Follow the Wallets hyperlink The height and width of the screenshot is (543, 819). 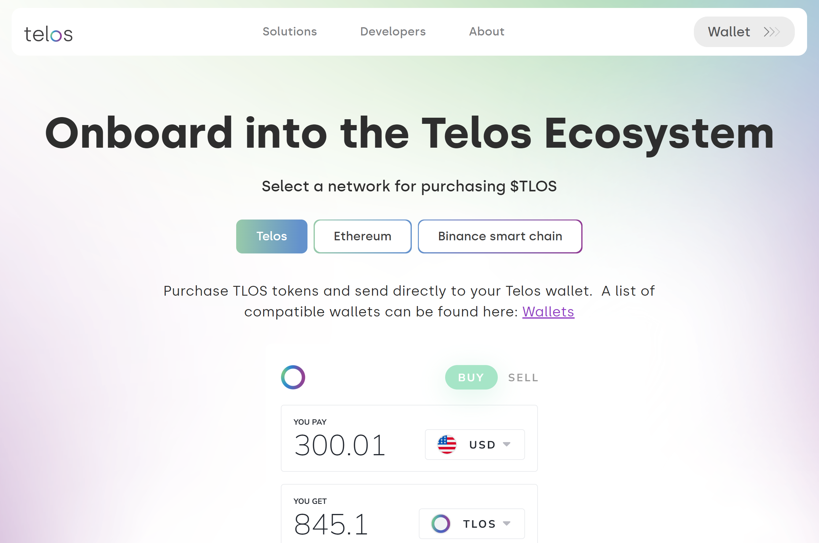(x=548, y=312)
